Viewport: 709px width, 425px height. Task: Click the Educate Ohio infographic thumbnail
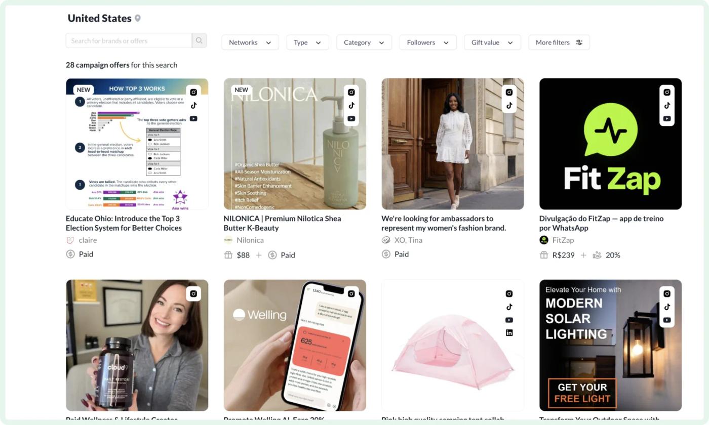pos(137,144)
